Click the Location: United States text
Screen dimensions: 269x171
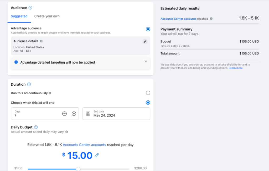29,47
